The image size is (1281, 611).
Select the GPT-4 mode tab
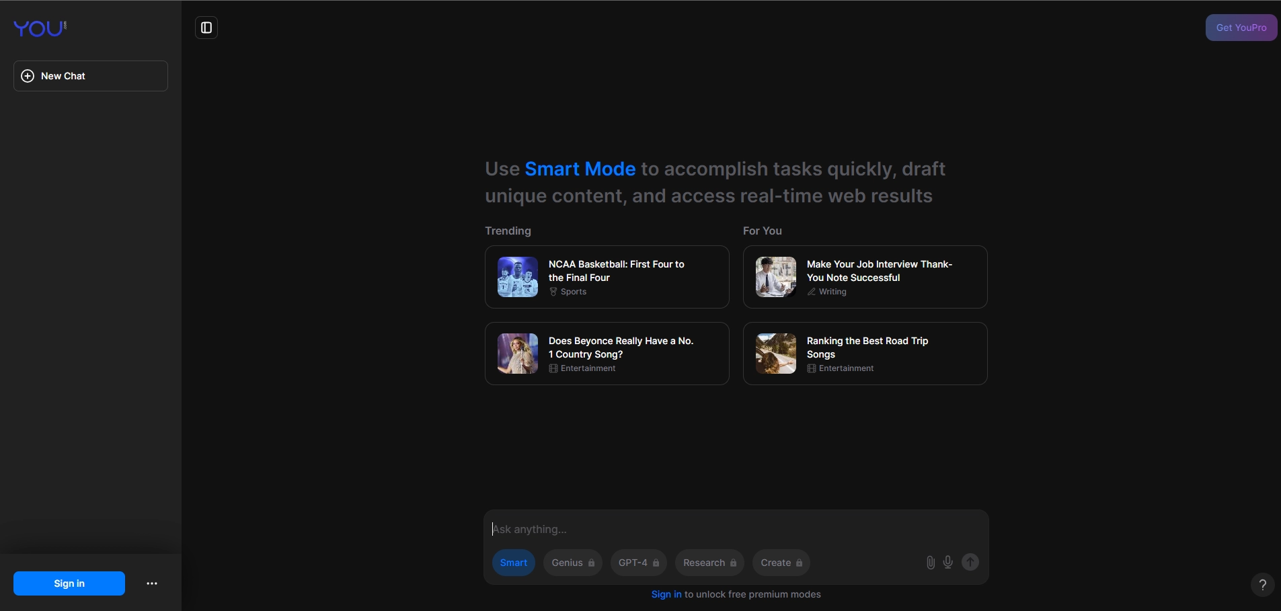click(x=639, y=563)
